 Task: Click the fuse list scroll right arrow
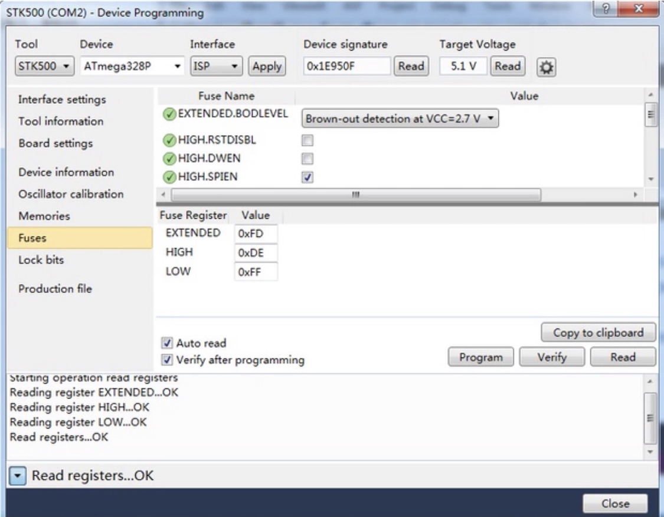tap(635, 195)
